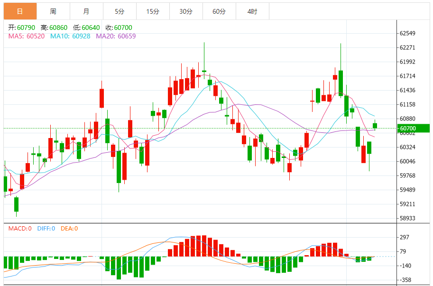Open the 30分 interval tab
This screenshot has width=433, height=286.
[x=186, y=11]
